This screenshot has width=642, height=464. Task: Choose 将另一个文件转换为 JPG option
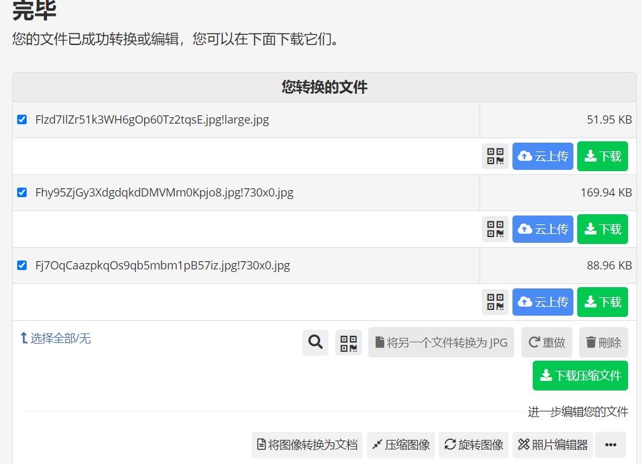coord(441,342)
